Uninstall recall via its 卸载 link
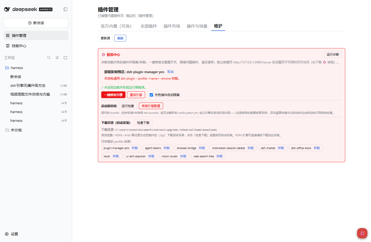 (x=116, y=156)
